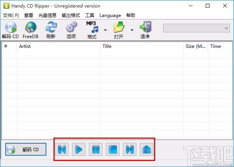Minimize the Handy CD Ripper window
Screen dimensions: 234x167
(x=191, y=6)
